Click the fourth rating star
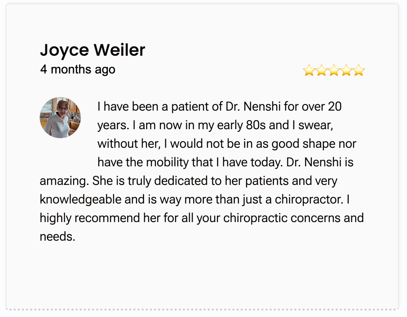This screenshot has height=317, width=407. [346, 70]
